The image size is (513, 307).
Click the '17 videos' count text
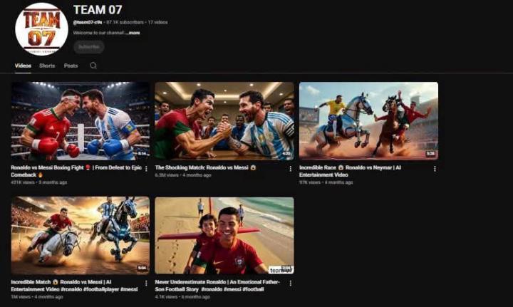157,22
